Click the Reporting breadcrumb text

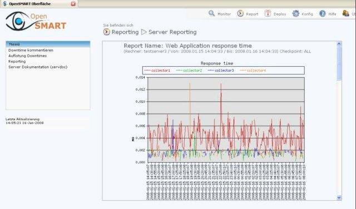tap(125, 32)
